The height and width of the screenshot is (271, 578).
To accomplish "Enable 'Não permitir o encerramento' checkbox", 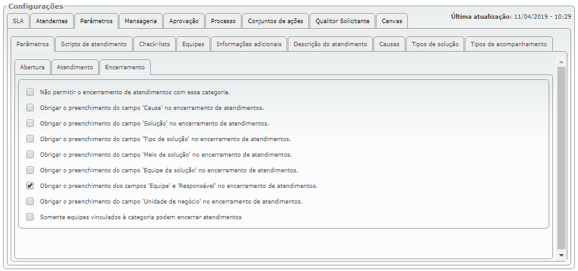I will pyautogui.click(x=30, y=92).
